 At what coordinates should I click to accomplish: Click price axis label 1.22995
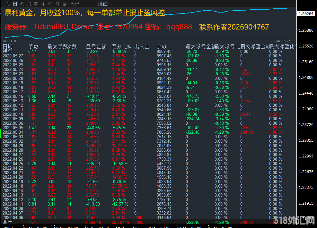[x=306, y=156]
